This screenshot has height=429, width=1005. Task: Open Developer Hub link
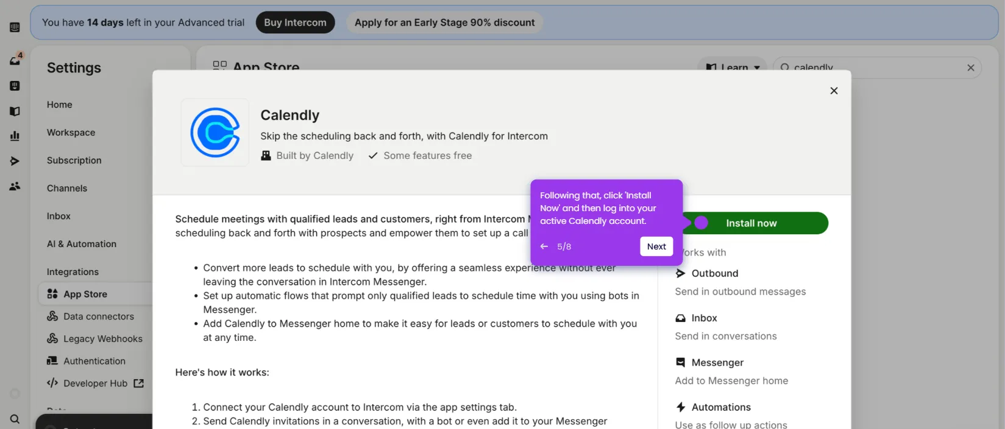pos(96,383)
